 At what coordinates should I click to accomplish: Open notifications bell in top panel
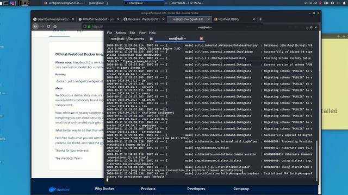pos(344,3)
